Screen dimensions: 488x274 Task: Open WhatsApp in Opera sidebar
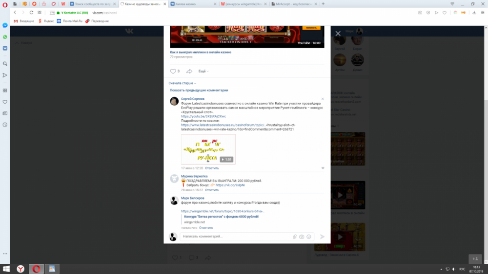coord(5,37)
